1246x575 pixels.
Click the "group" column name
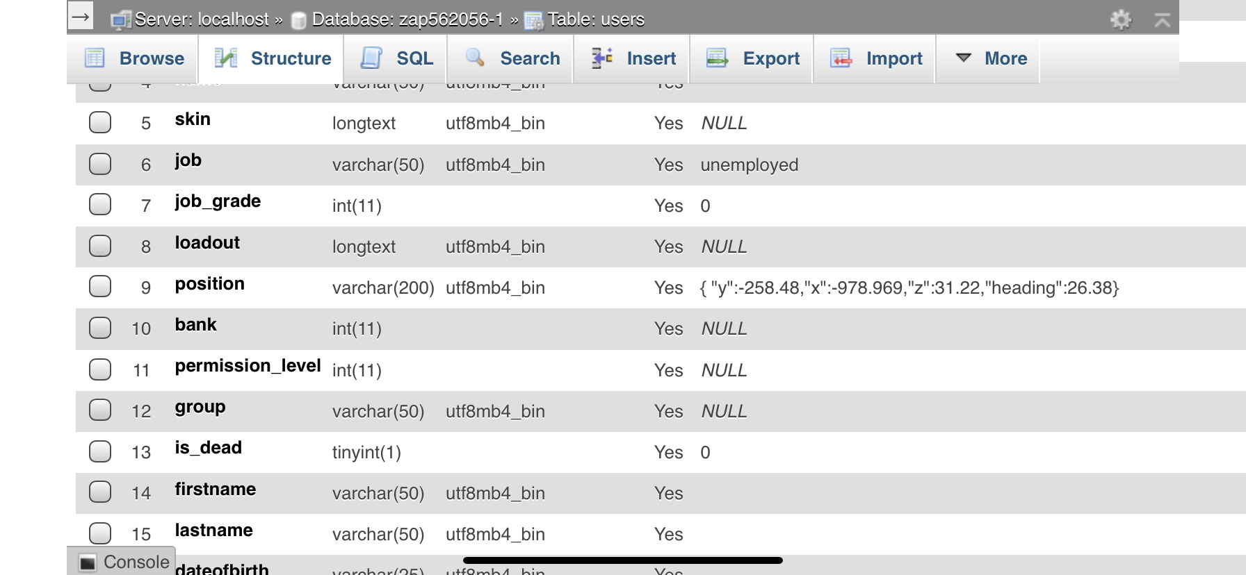tap(200, 408)
